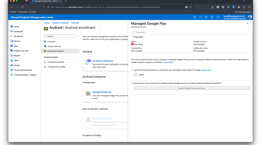Open the cloud shell icon in the header
Image resolution: width=261 pixels, height=145 pixels.
coord(194,17)
